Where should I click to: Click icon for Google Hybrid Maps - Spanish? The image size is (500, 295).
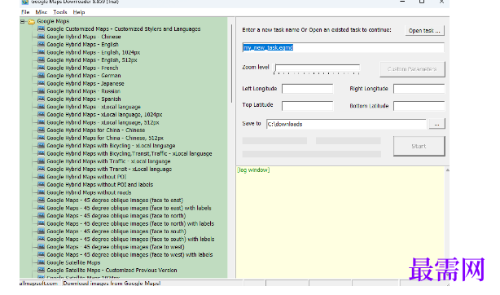coord(41,99)
